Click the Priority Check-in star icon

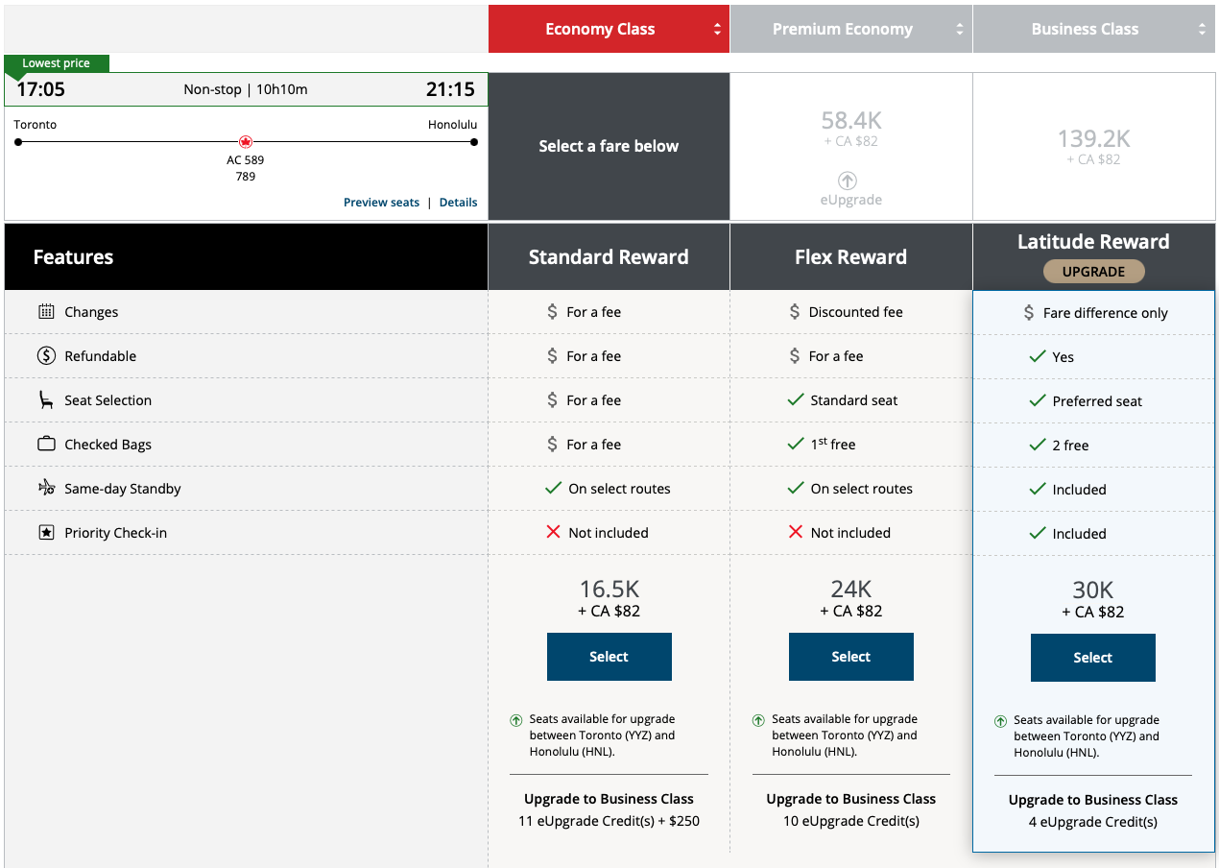(x=46, y=533)
